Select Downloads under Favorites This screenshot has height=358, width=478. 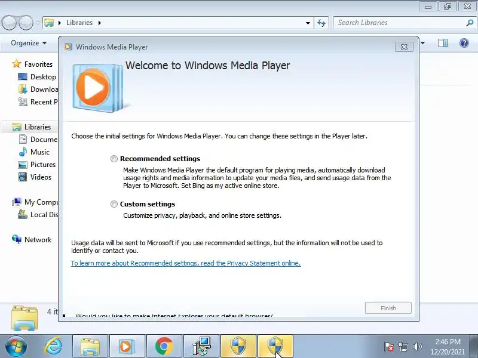(x=44, y=89)
